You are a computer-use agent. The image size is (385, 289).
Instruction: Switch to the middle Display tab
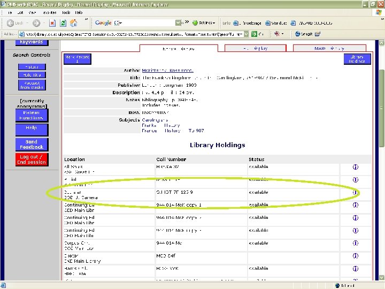(256, 48)
